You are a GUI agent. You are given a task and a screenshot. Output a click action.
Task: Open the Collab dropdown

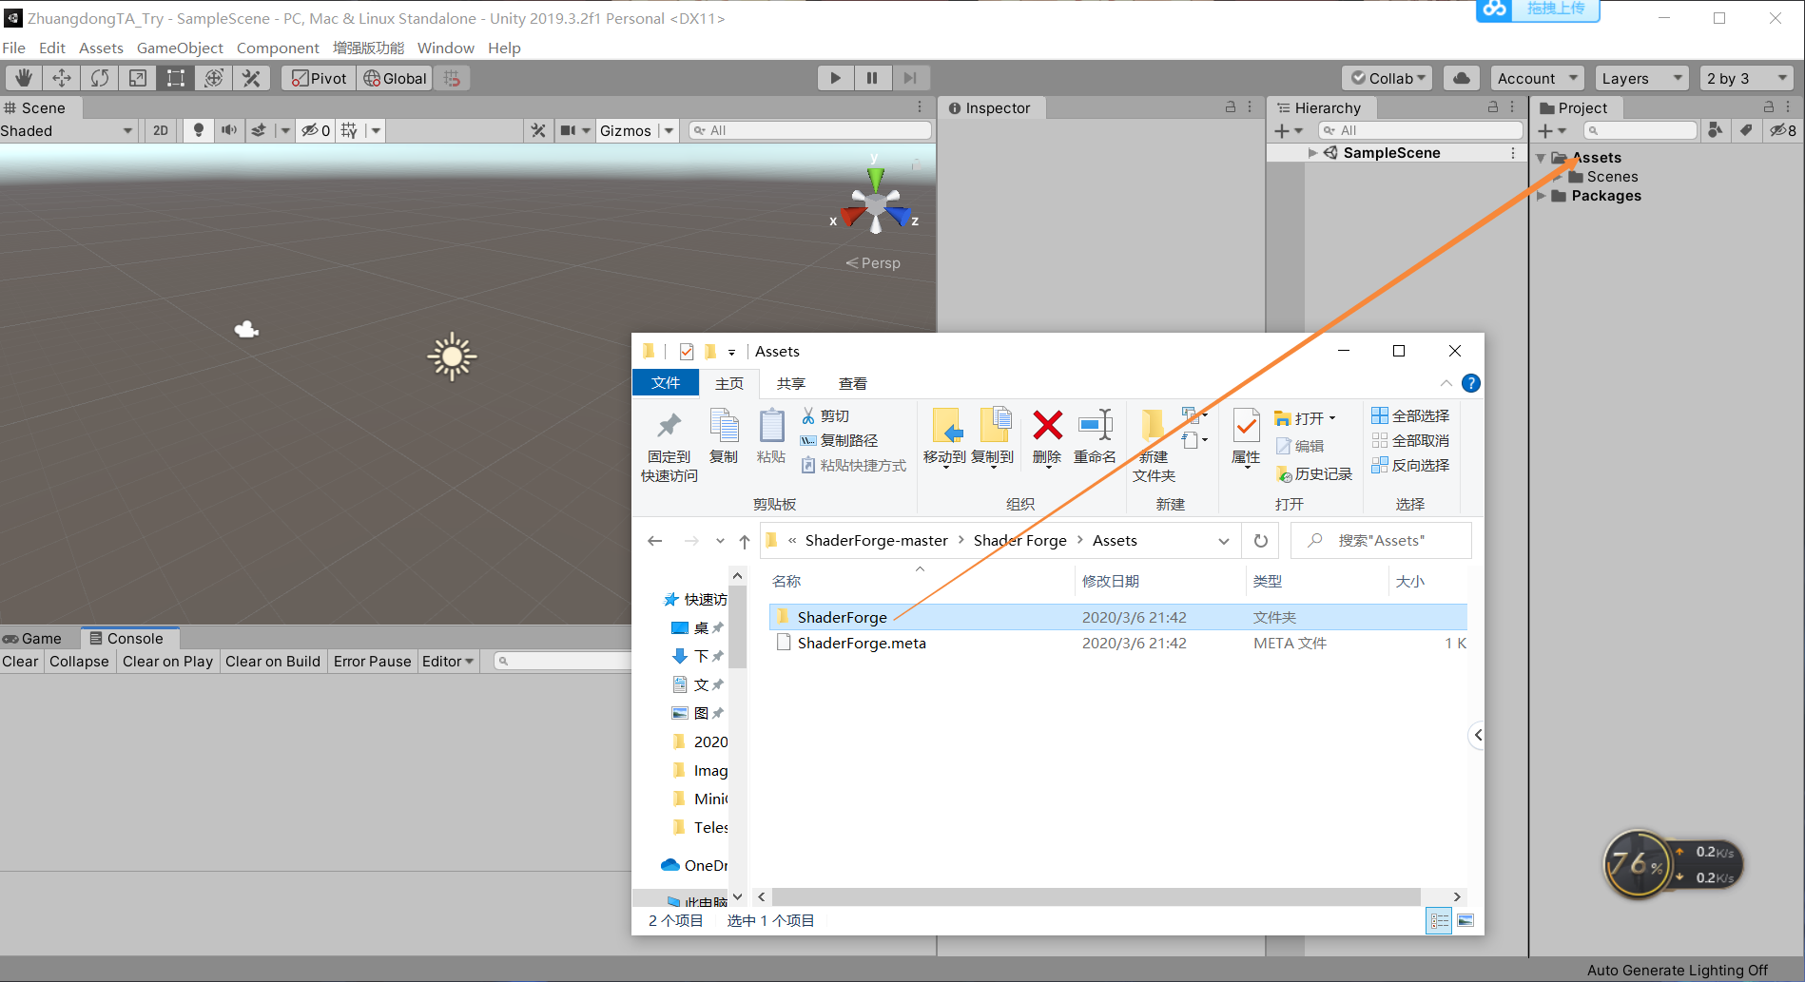[x=1388, y=78]
